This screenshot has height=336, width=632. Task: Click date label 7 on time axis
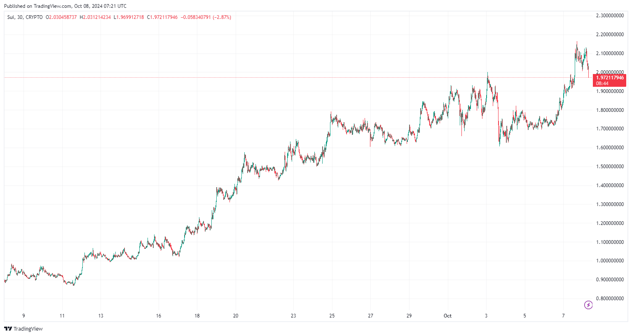click(x=563, y=316)
